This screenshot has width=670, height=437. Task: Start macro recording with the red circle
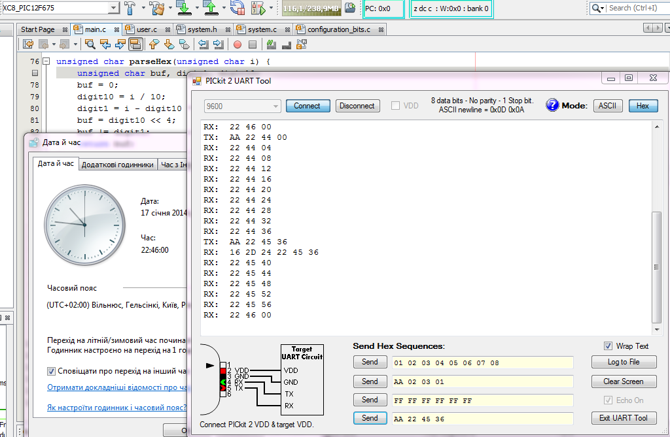point(237,44)
